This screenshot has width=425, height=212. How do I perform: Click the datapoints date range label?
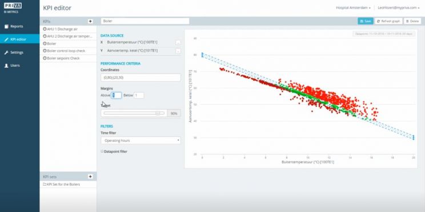click(x=384, y=34)
